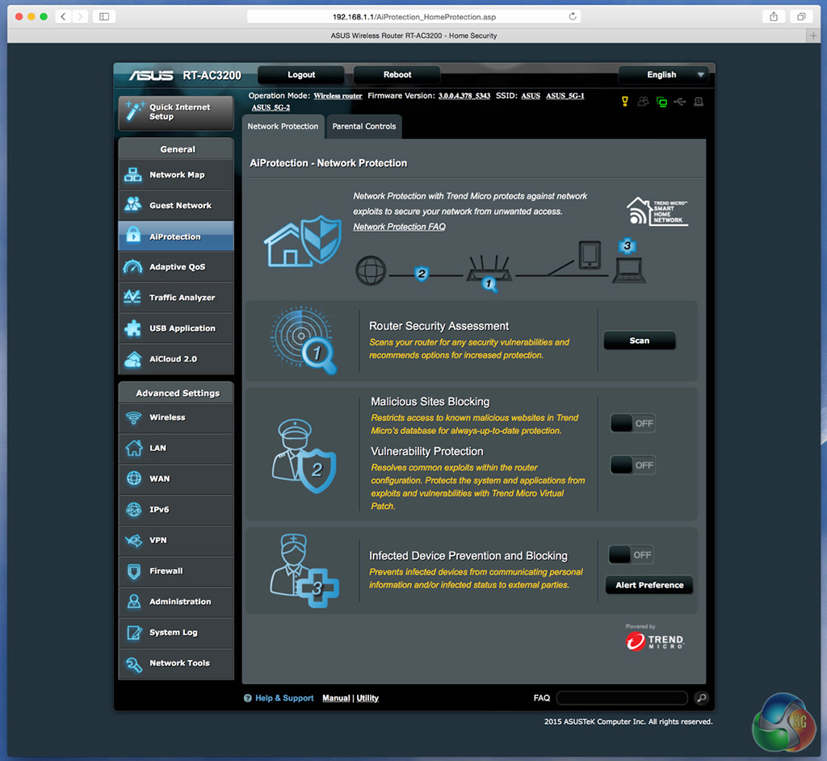Viewport: 827px width, 761px height.
Task: Open IPv6 settings
Action: tap(176, 509)
